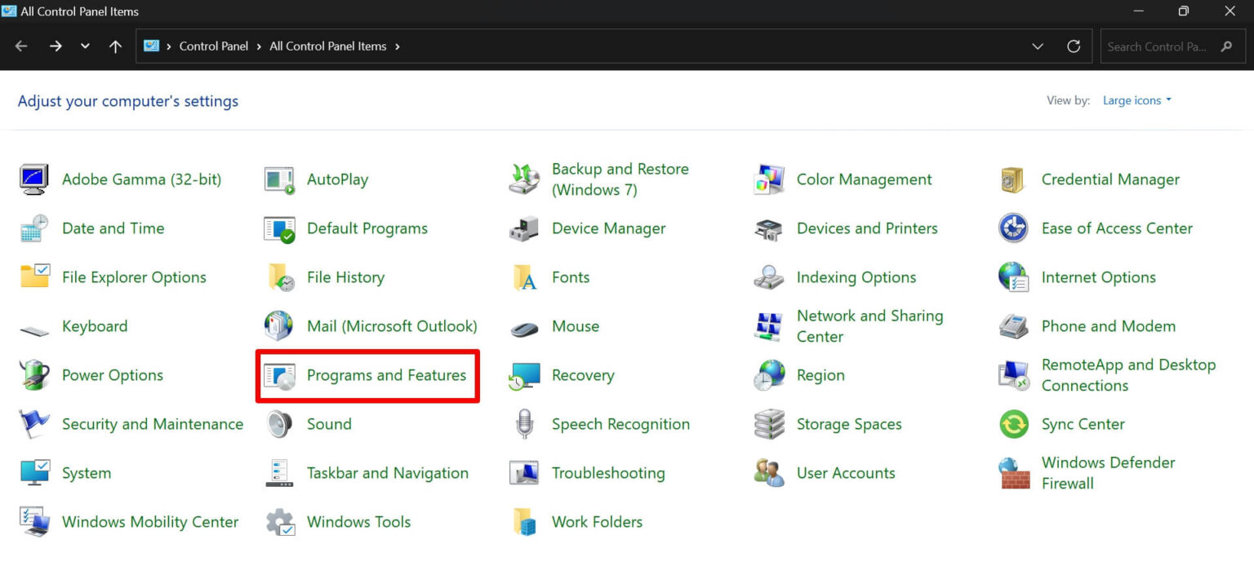
Task: Open the Speech Recognition microphone icon
Action: coord(524,424)
